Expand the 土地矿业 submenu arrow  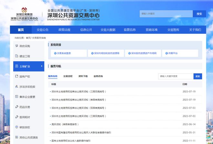tap(42, 66)
